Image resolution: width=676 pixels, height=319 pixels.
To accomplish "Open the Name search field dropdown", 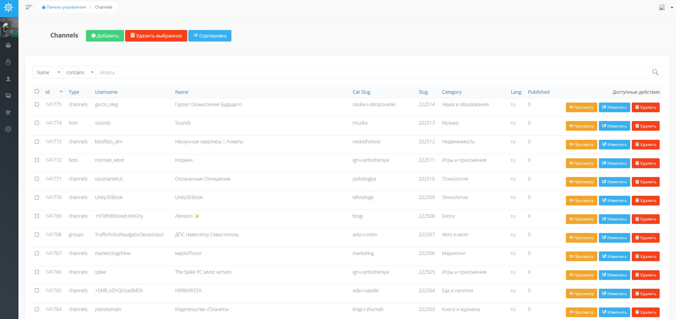I will pos(48,72).
